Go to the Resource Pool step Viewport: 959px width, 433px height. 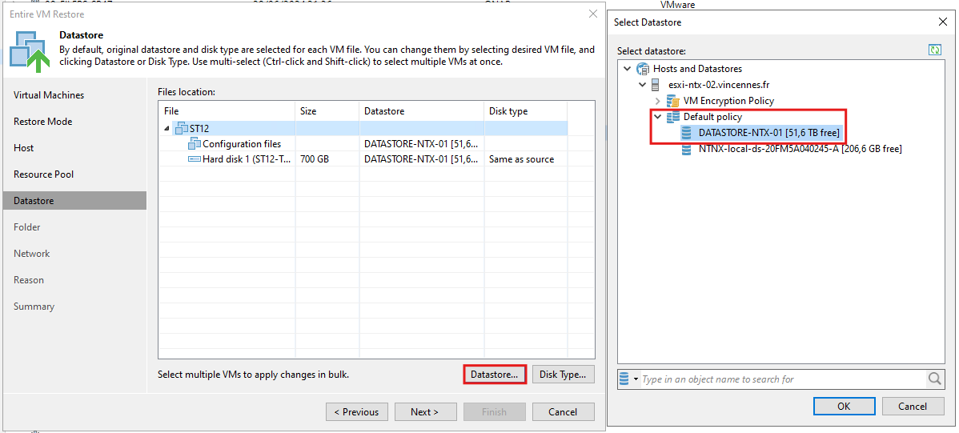[43, 174]
